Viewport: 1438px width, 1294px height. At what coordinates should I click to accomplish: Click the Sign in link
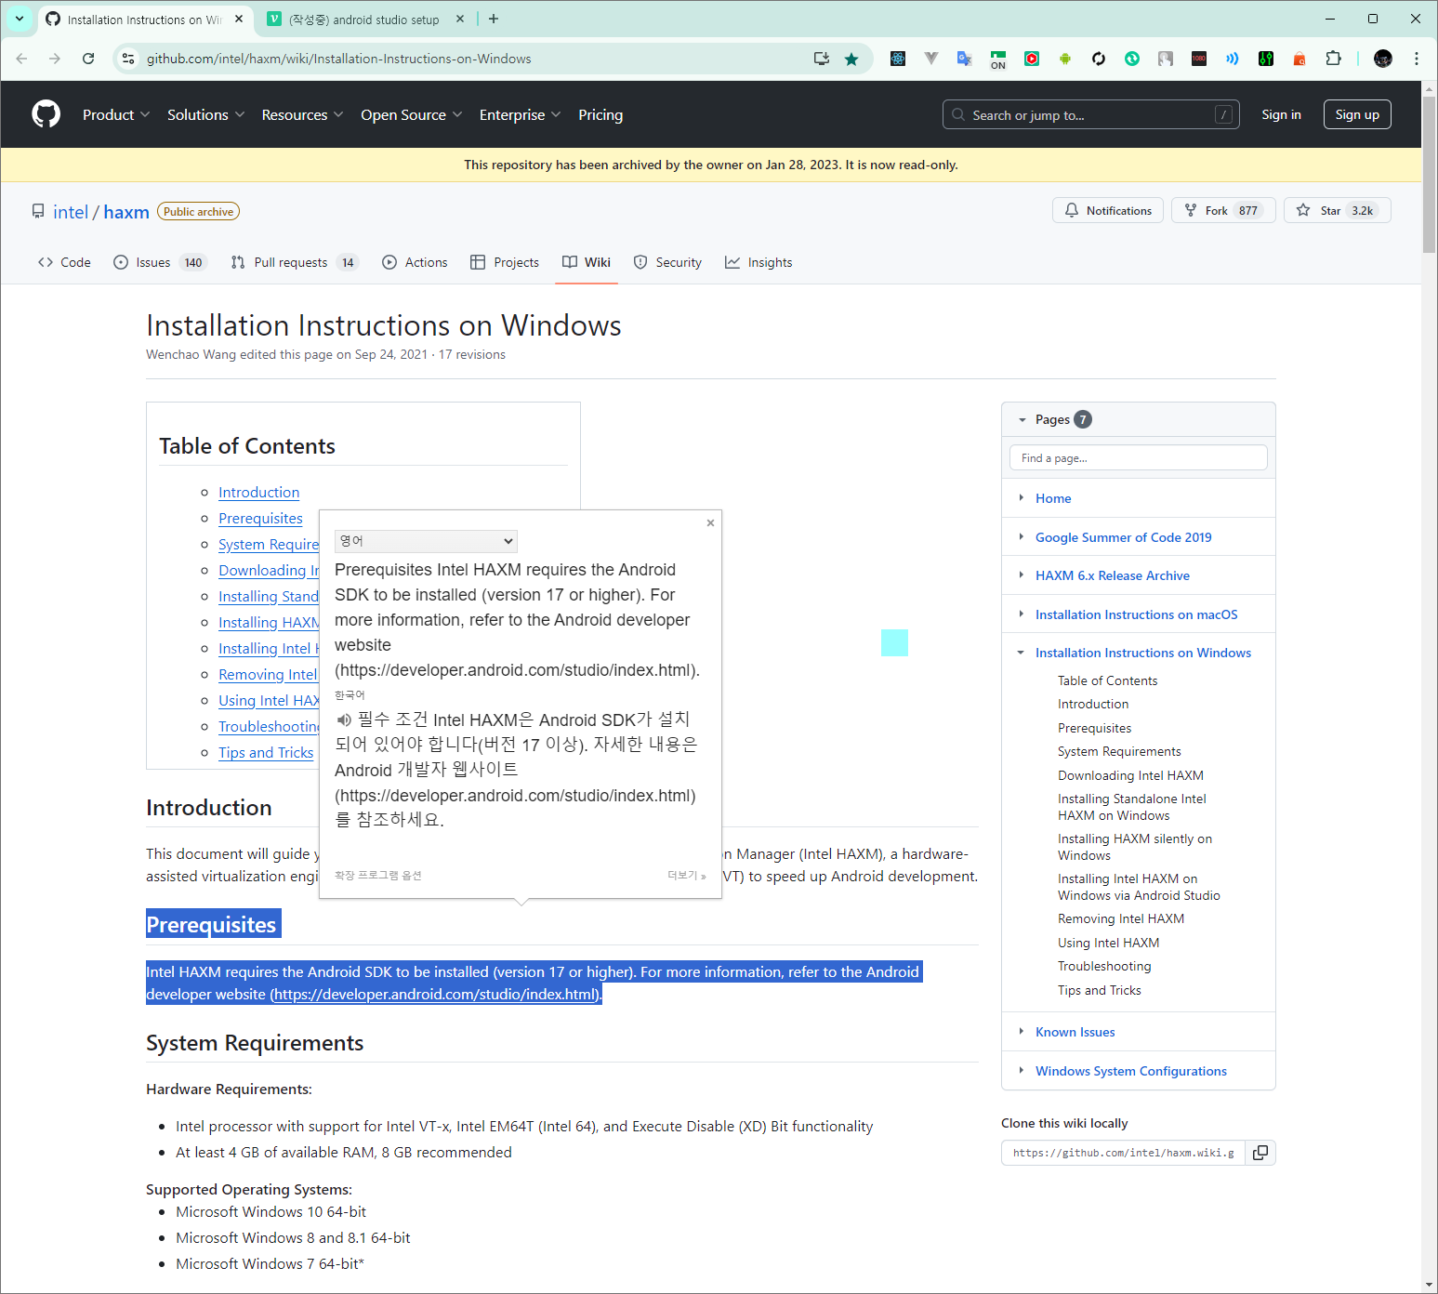click(x=1281, y=114)
